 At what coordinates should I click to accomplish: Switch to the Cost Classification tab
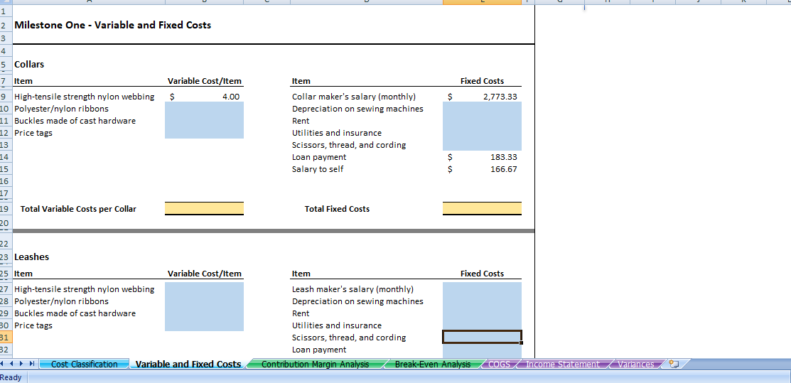pos(85,364)
